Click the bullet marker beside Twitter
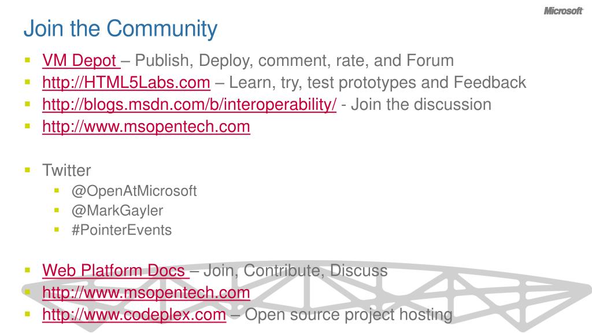This screenshot has width=592, height=333. click(27, 170)
